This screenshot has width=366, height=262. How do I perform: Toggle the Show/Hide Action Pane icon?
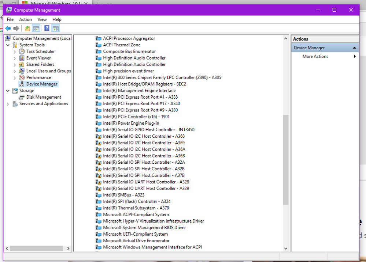pos(56,29)
